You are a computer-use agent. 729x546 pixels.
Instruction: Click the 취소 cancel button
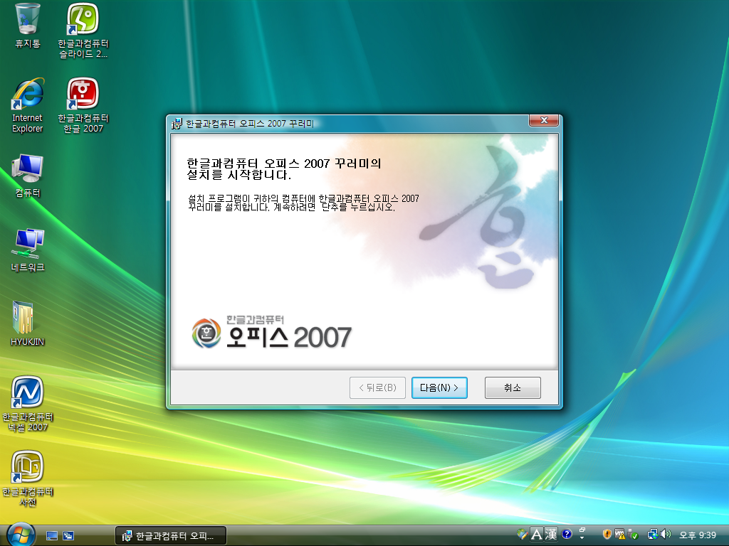(513, 387)
